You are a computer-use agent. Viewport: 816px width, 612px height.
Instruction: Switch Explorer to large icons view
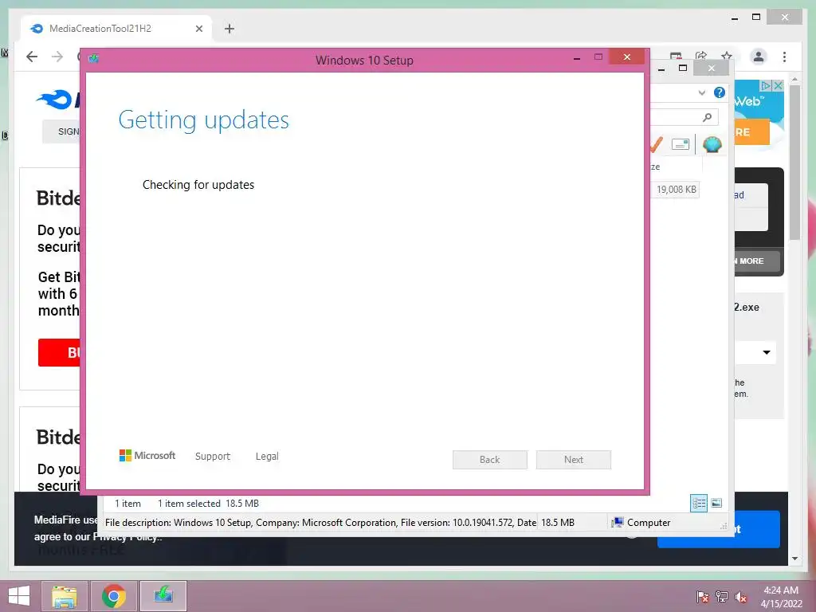[716, 503]
